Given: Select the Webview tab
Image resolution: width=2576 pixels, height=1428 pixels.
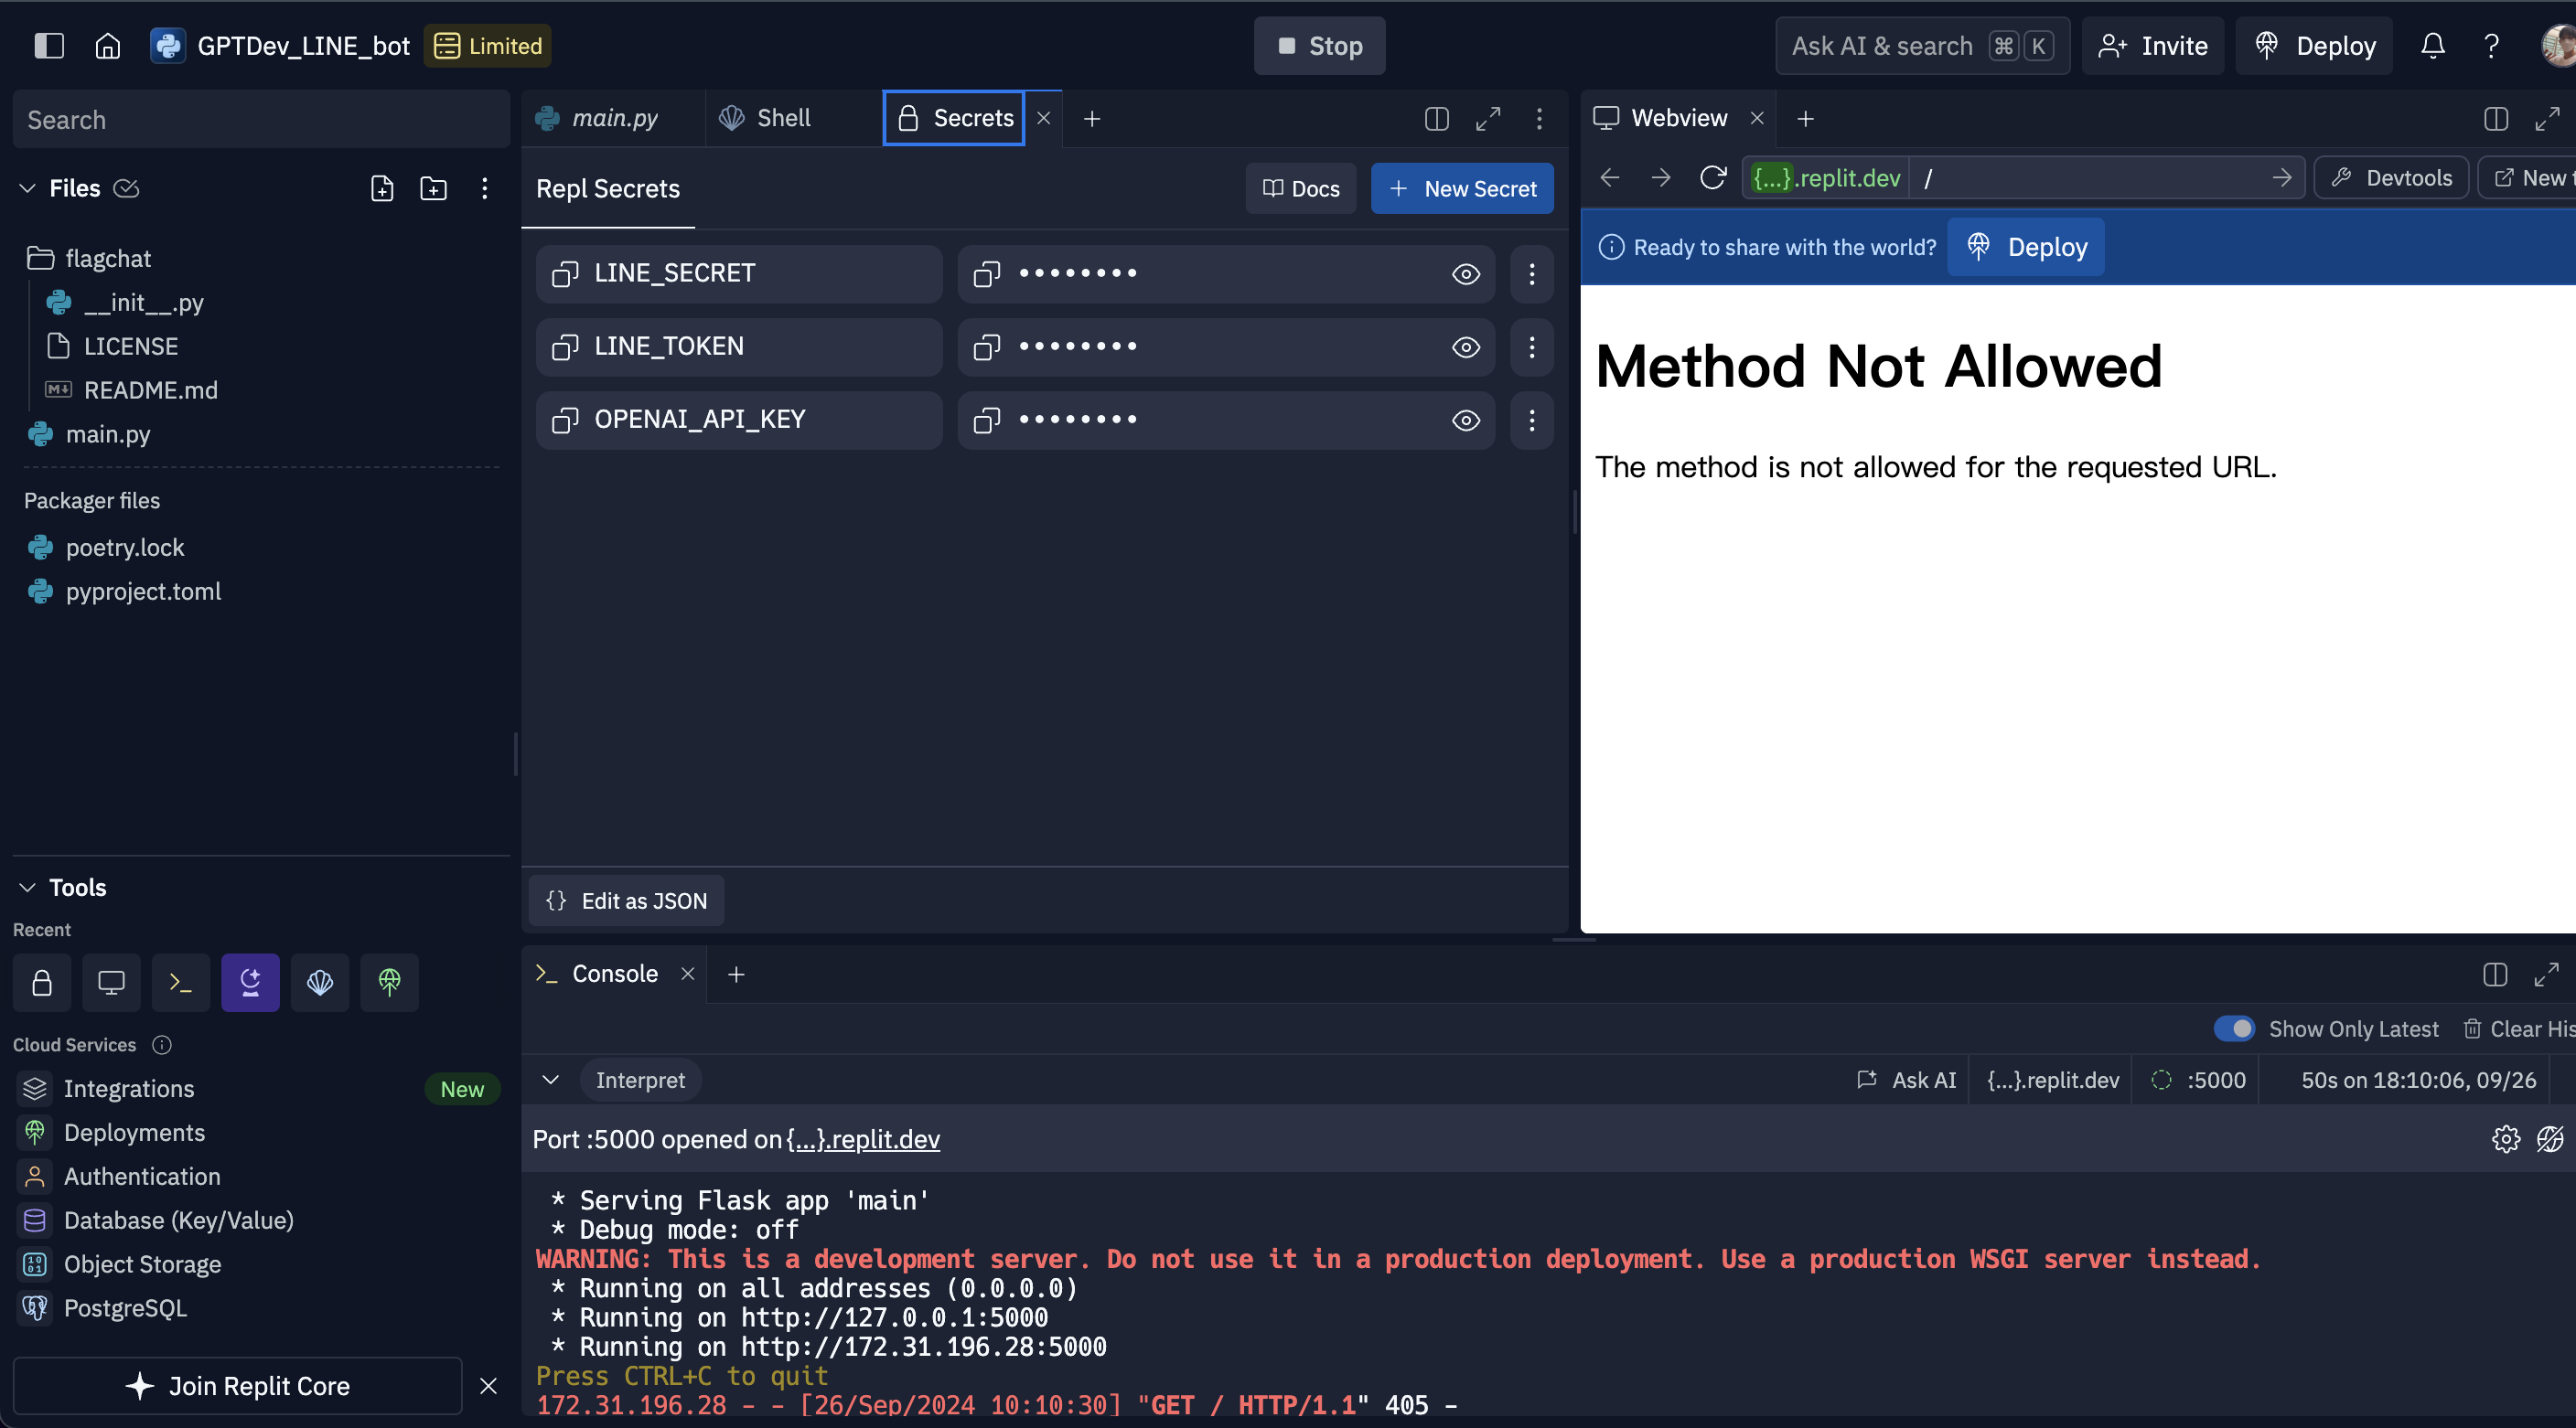Looking at the screenshot, I should (1661, 118).
